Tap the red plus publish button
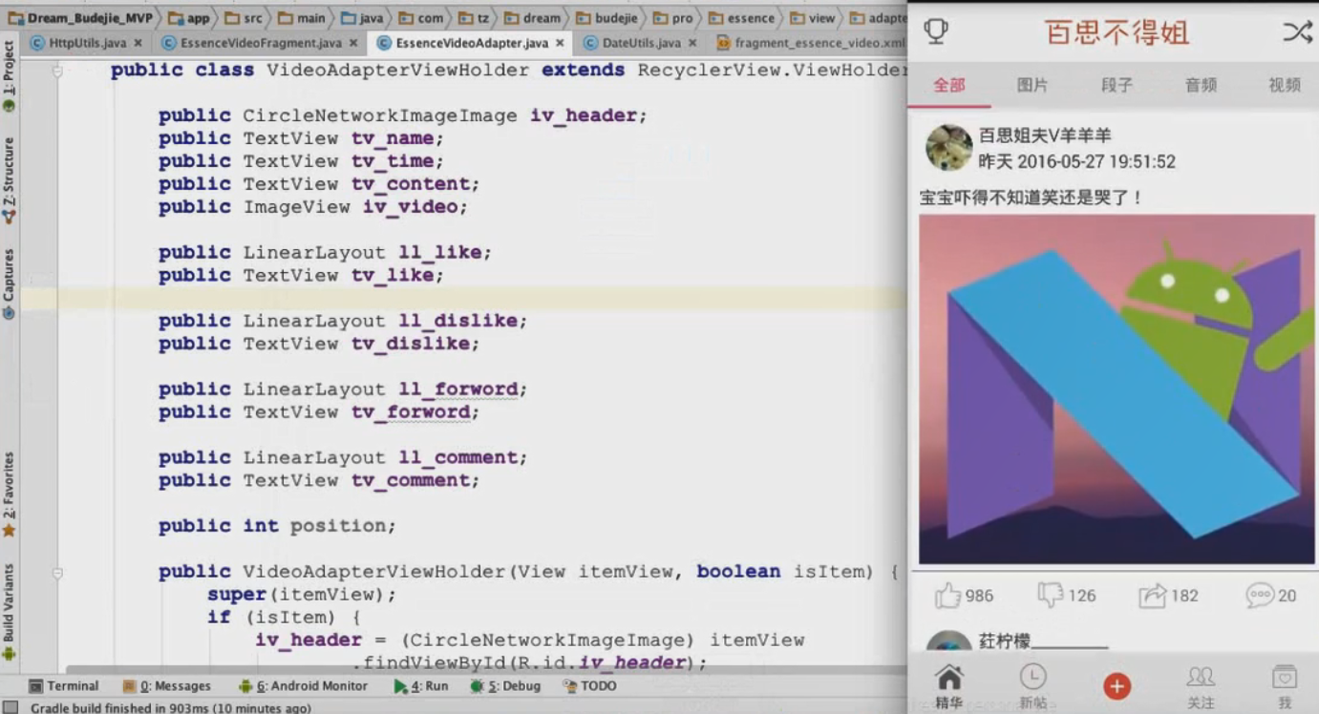1319x714 pixels. tap(1117, 685)
